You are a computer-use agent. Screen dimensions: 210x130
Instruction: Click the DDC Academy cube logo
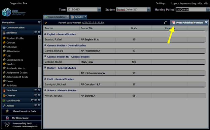(x=6, y=12)
